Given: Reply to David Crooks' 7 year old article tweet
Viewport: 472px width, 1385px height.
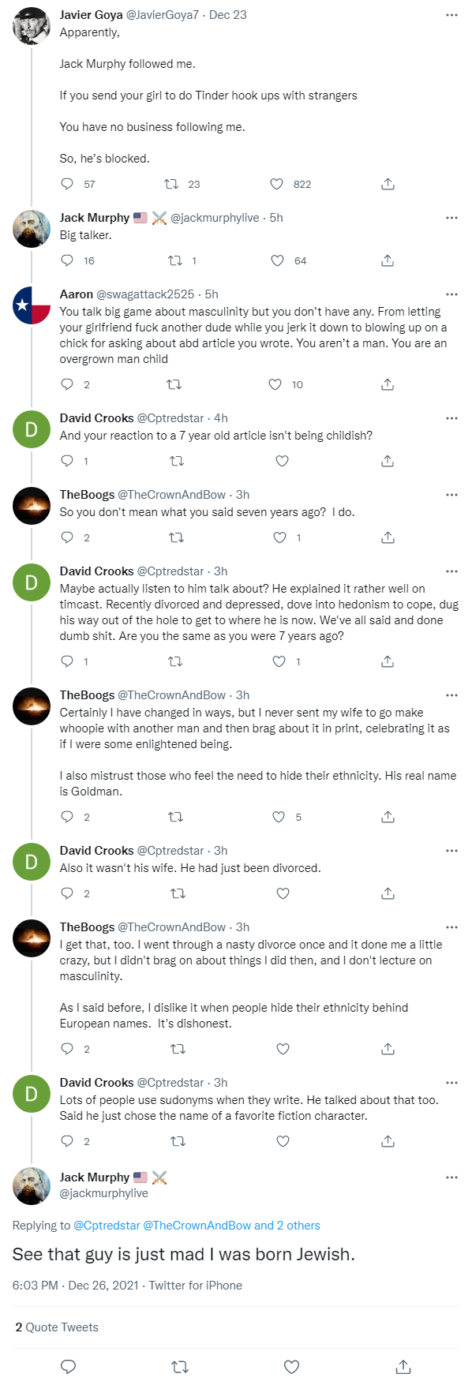Looking at the screenshot, I should coord(68,461).
